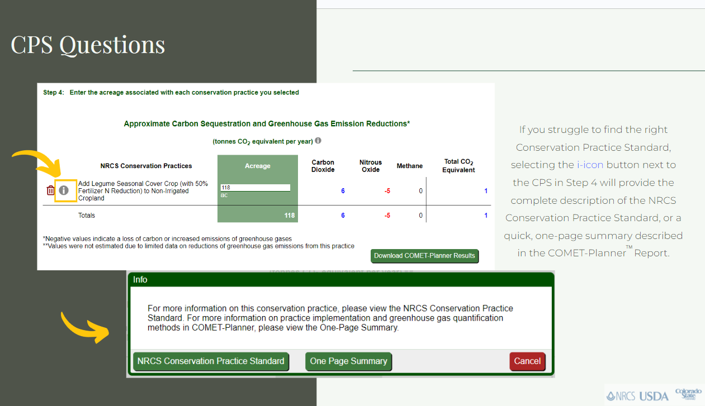Image resolution: width=705 pixels, height=406 pixels.
Task: Click the Step 4 instruction text
Action: (x=171, y=93)
